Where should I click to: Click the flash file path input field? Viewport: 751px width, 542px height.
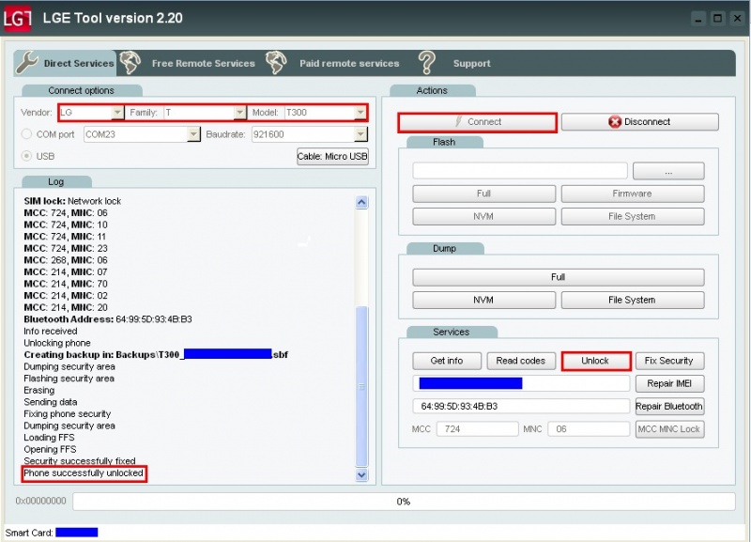pos(520,171)
